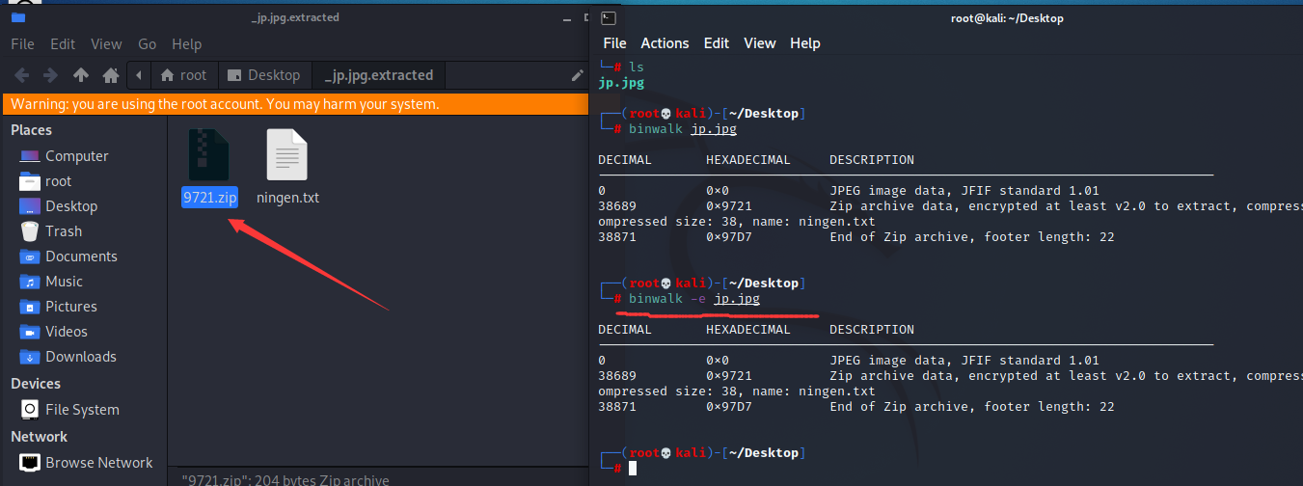Click the Devices header in sidebar
Image resolution: width=1303 pixels, height=486 pixels.
tap(36, 384)
